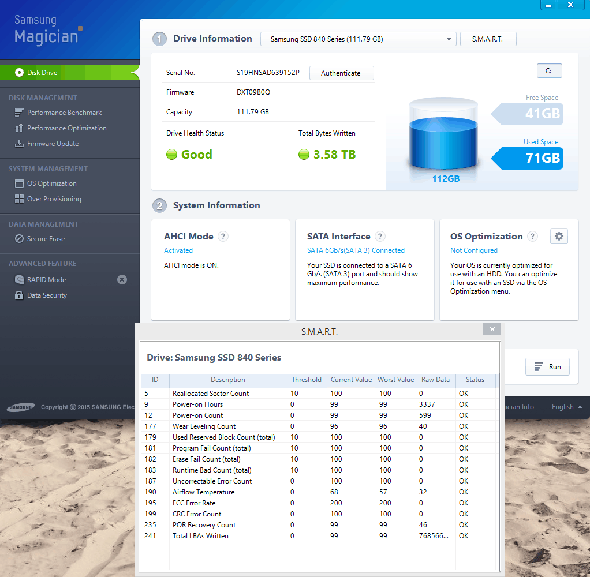Click the firmware version DXT09B0Q
This screenshot has width=590, height=577.
[x=253, y=92]
